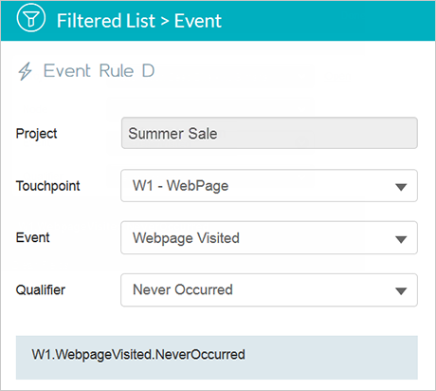
Task: Click the Project label
Action: [36, 134]
